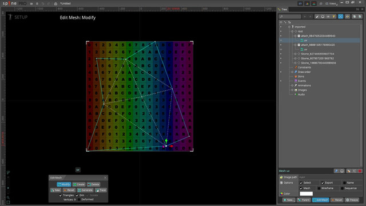
Task: Select the Modify mode in Edit Mesh
Action: coord(63,184)
